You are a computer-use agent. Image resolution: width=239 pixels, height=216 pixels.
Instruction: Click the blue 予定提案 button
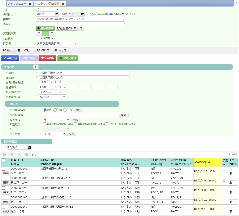(x=10, y=58)
